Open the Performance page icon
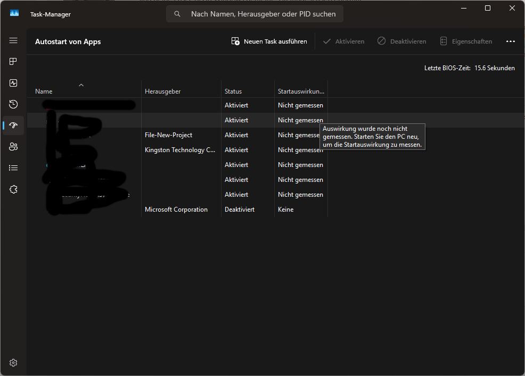The image size is (525, 376). 13,83
